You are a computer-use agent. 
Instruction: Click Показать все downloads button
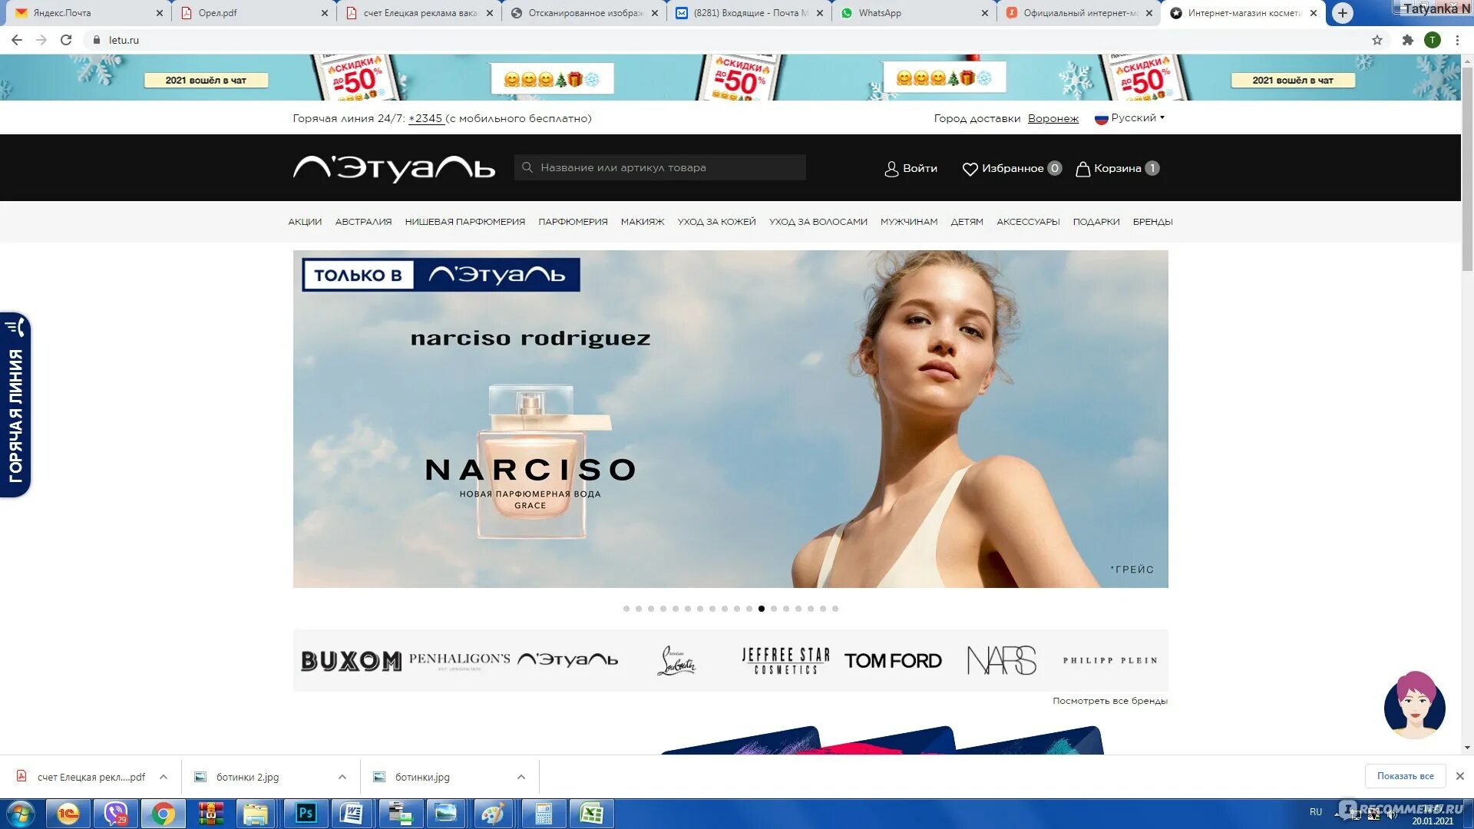pyautogui.click(x=1405, y=776)
